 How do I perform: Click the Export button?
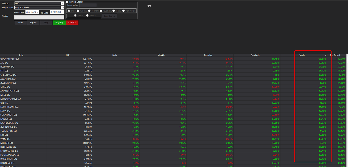(34, 22)
